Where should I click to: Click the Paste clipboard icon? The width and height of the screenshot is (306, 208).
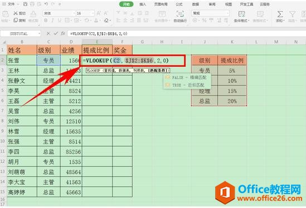click(5, 14)
